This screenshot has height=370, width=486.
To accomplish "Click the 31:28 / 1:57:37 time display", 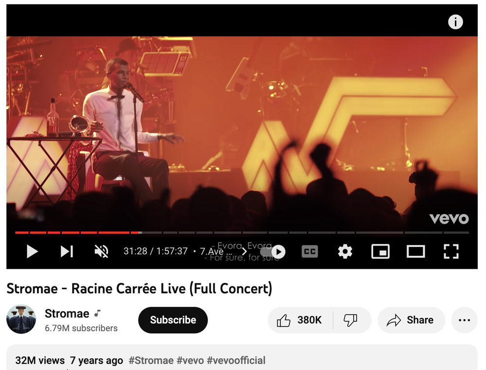I will (156, 251).
